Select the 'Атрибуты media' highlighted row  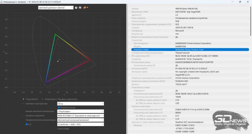click(189, 50)
